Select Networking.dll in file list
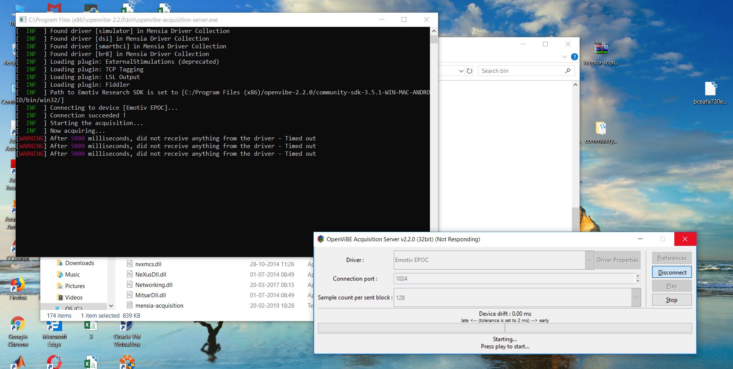The image size is (733, 369). point(154,285)
